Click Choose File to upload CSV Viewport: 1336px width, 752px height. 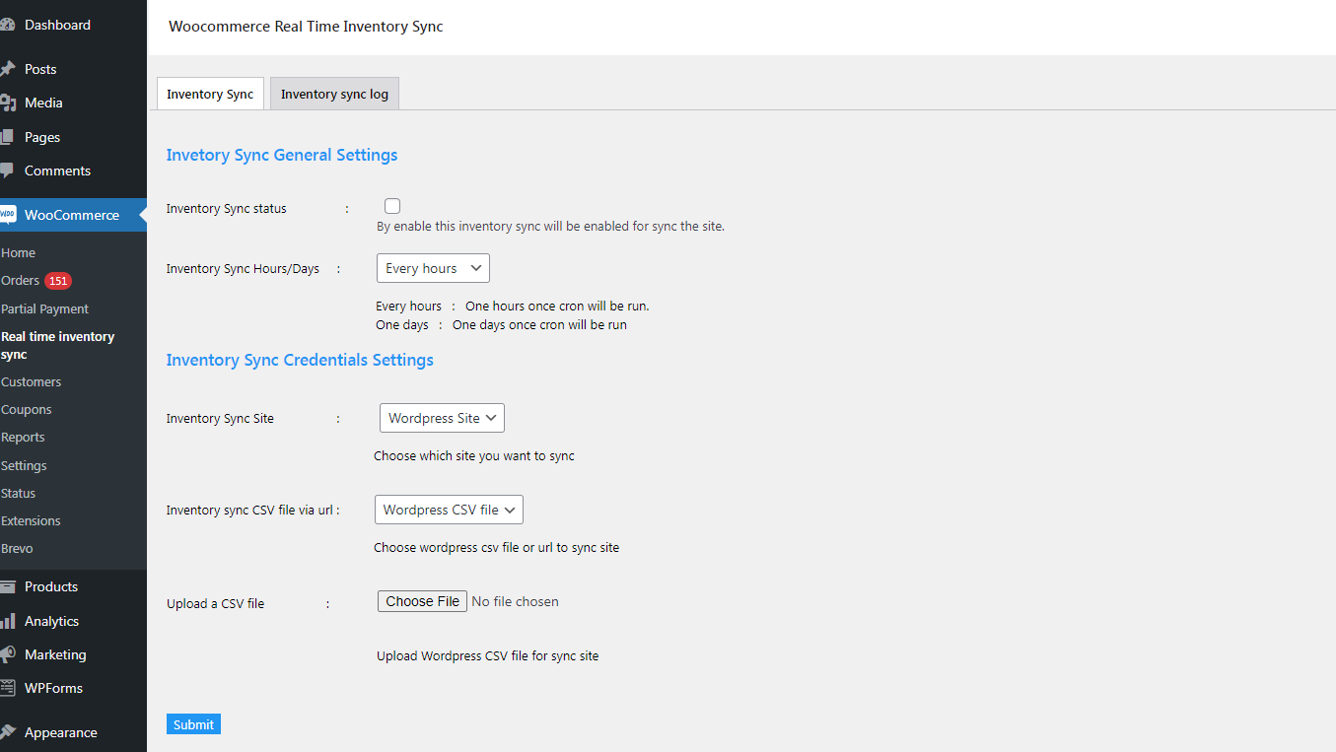point(422,601)
